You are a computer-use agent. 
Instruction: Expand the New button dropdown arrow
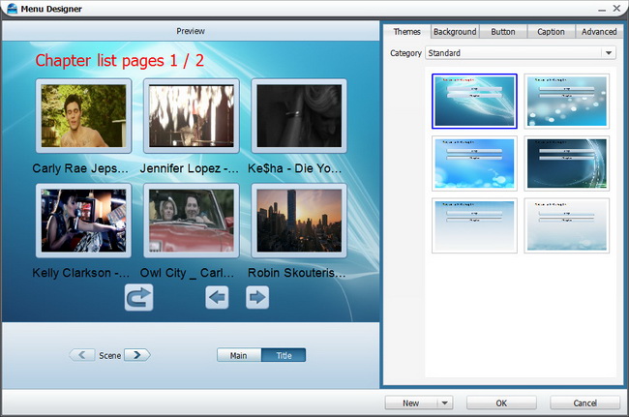click(x=444, y=402)
